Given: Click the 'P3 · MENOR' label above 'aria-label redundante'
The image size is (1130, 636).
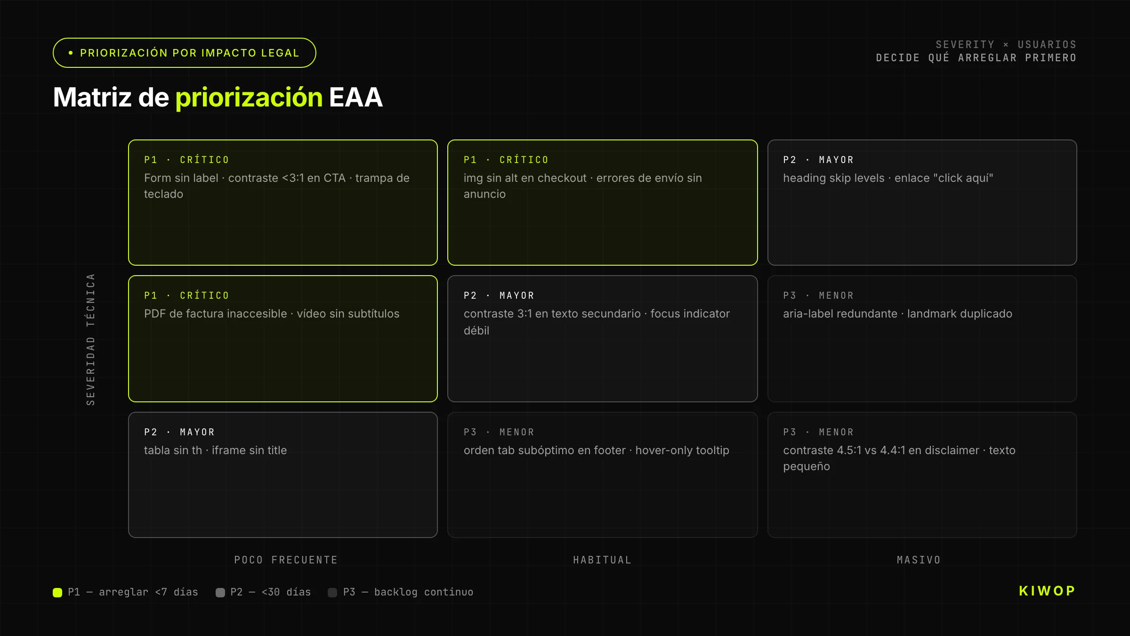Looking at the screenshot, I should pyautogui.click(x=818, y=295).
